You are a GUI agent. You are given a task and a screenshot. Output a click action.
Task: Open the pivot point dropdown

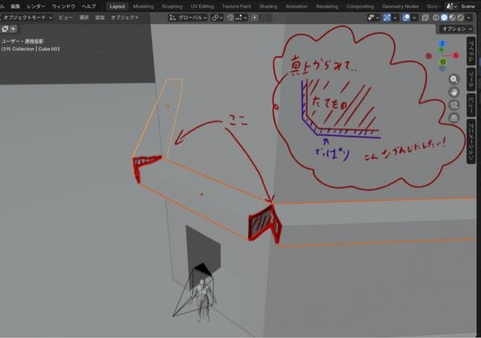click(217, 18)
